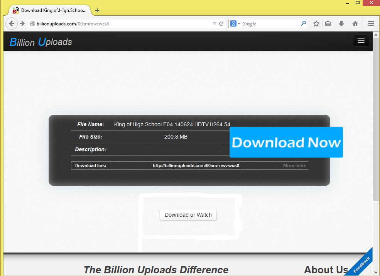Open the Firefox hamburger menu
Screen dimensions: 380x276
pyautogui.click(x=371, y=23)
